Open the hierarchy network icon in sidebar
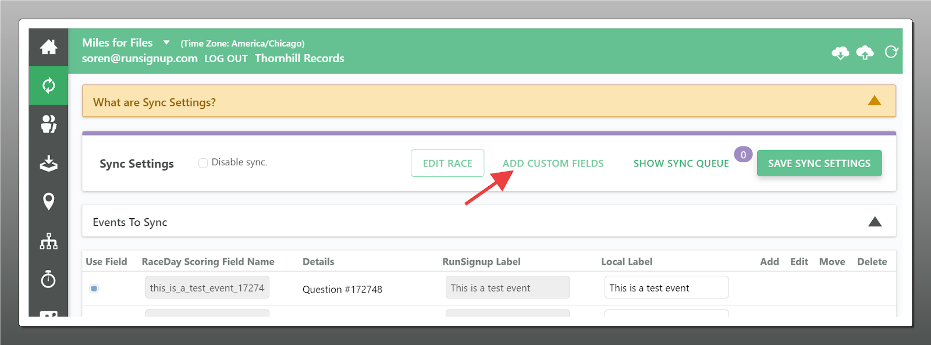Screen dimensions: 931x345 (x=49, y=241)
